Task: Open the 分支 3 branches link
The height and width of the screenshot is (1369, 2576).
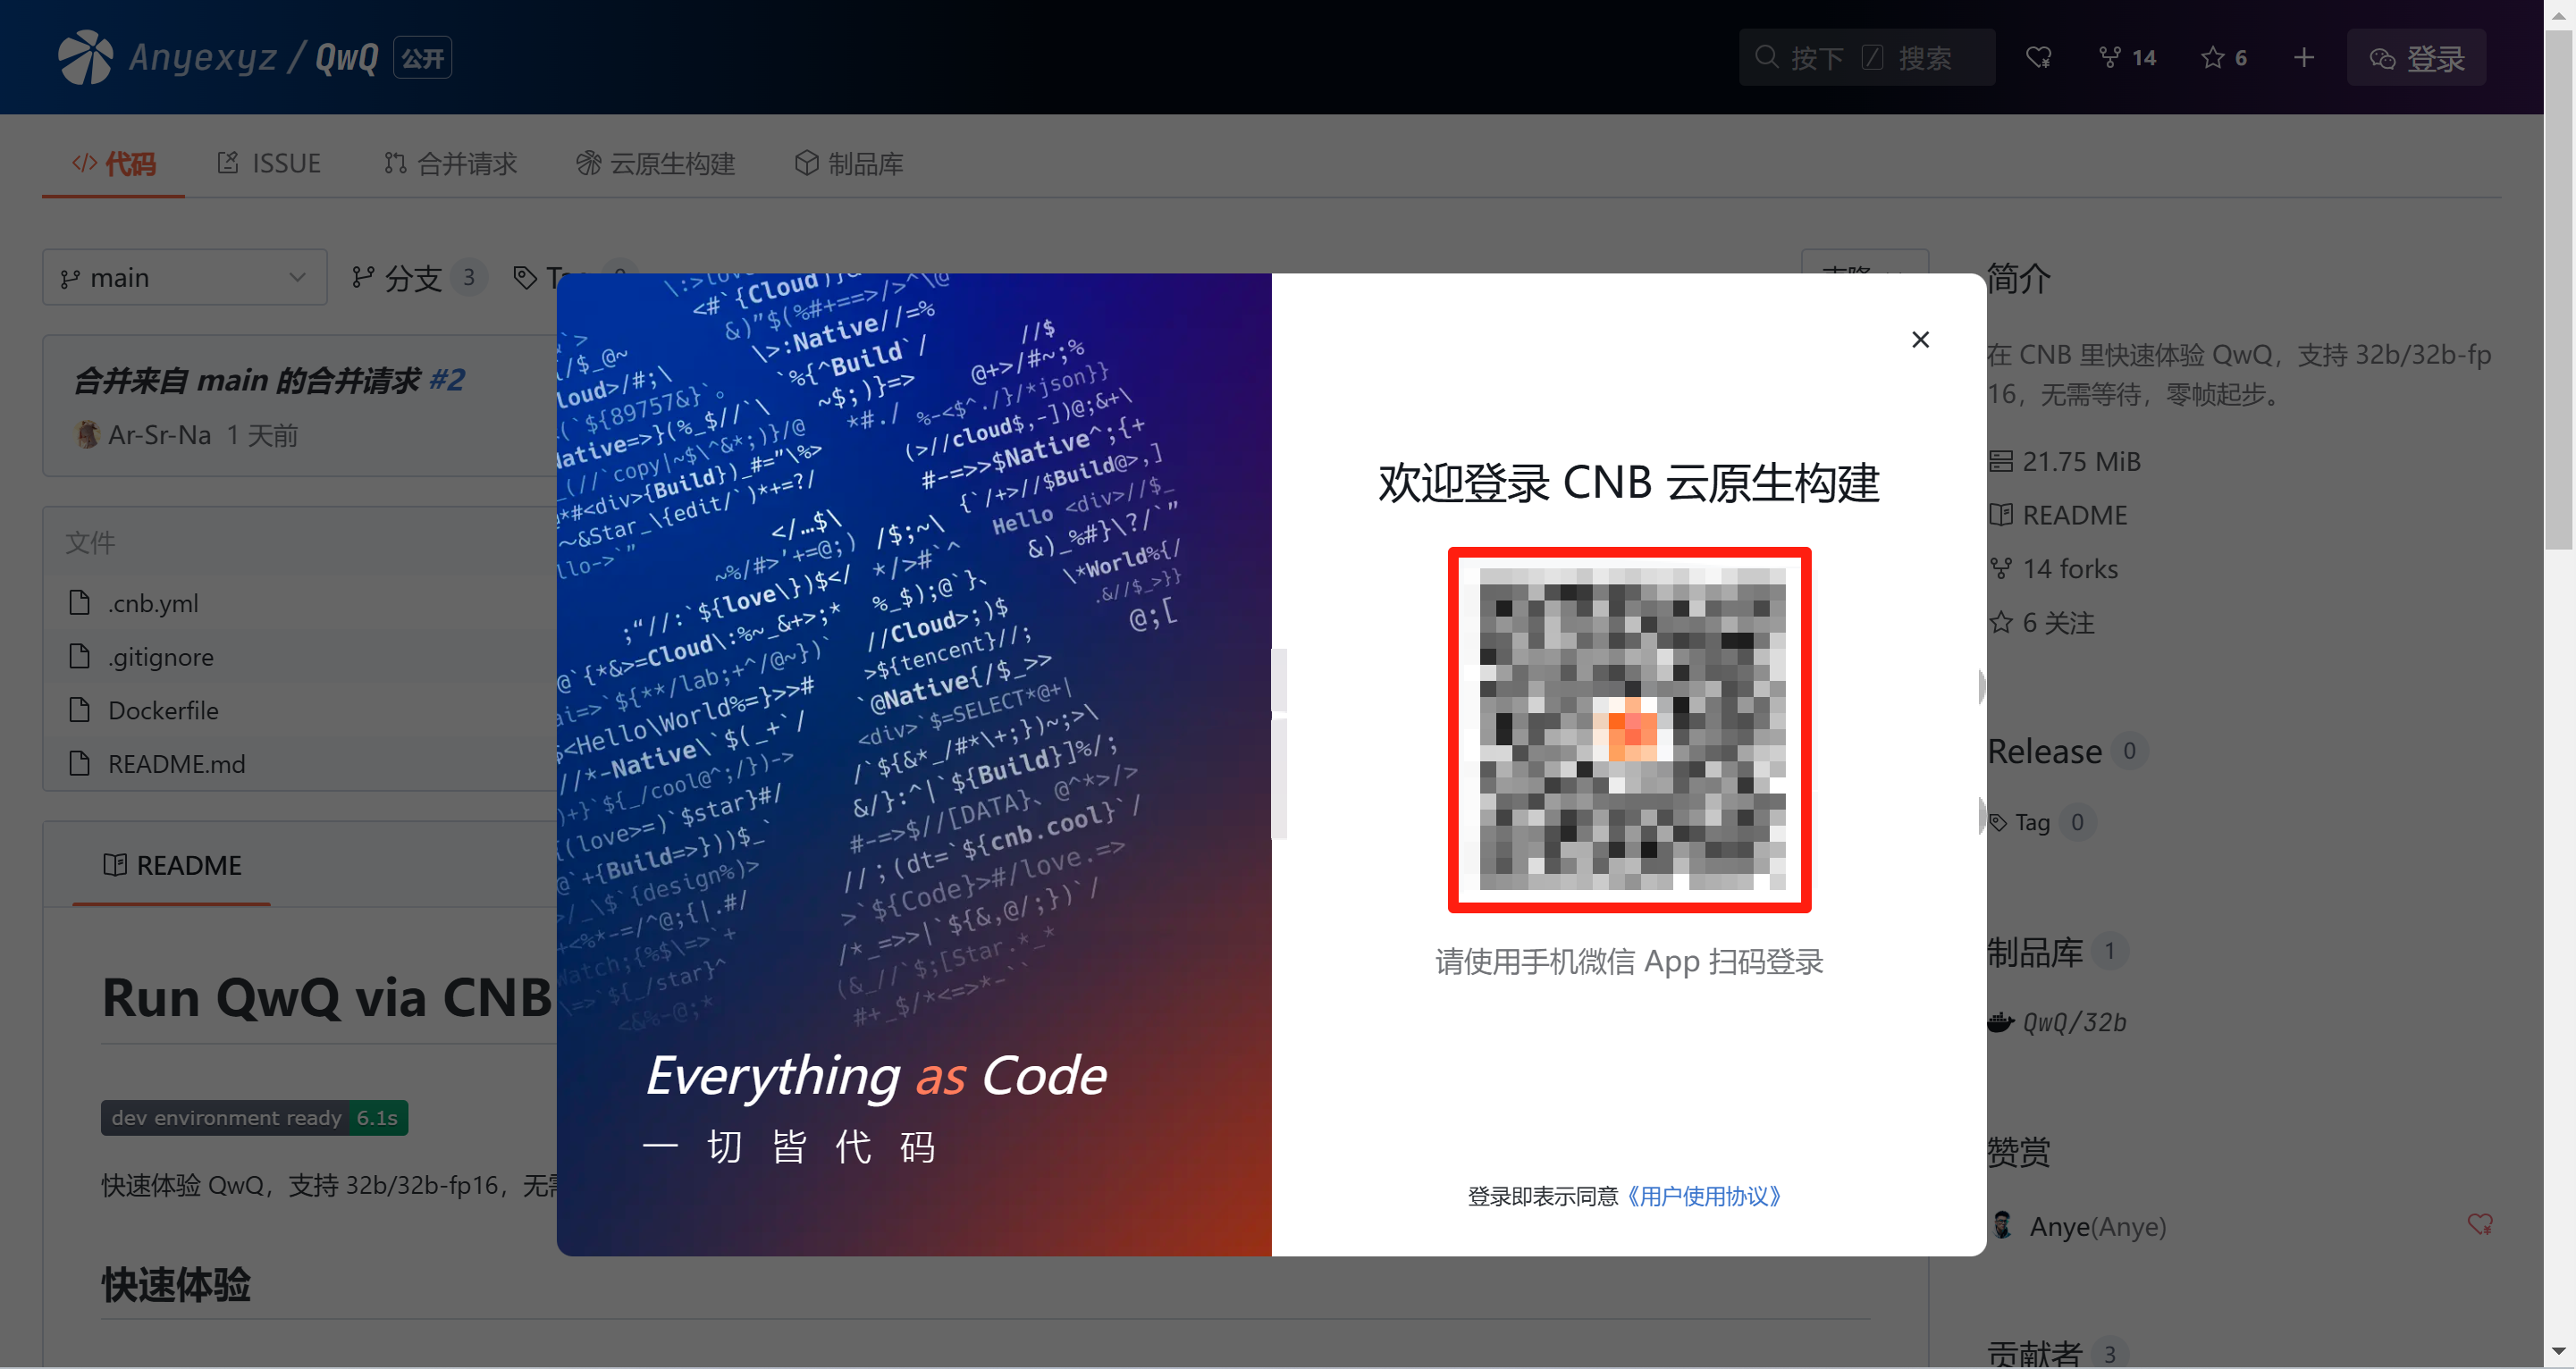Action: coord(418,277)
